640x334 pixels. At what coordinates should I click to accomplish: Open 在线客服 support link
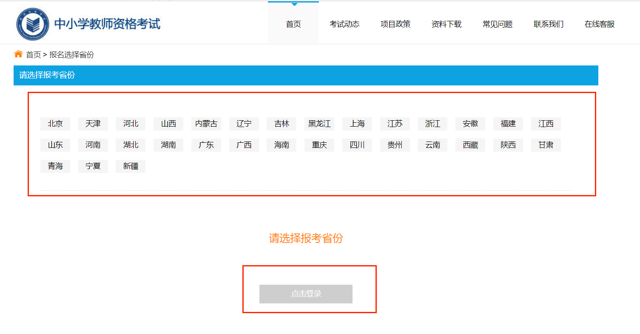(x=600, y=24)
